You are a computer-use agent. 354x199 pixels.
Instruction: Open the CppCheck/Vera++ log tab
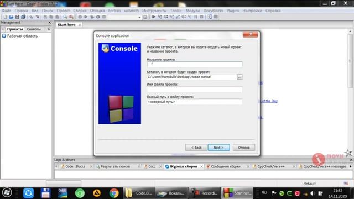click(x=271, y=166)
